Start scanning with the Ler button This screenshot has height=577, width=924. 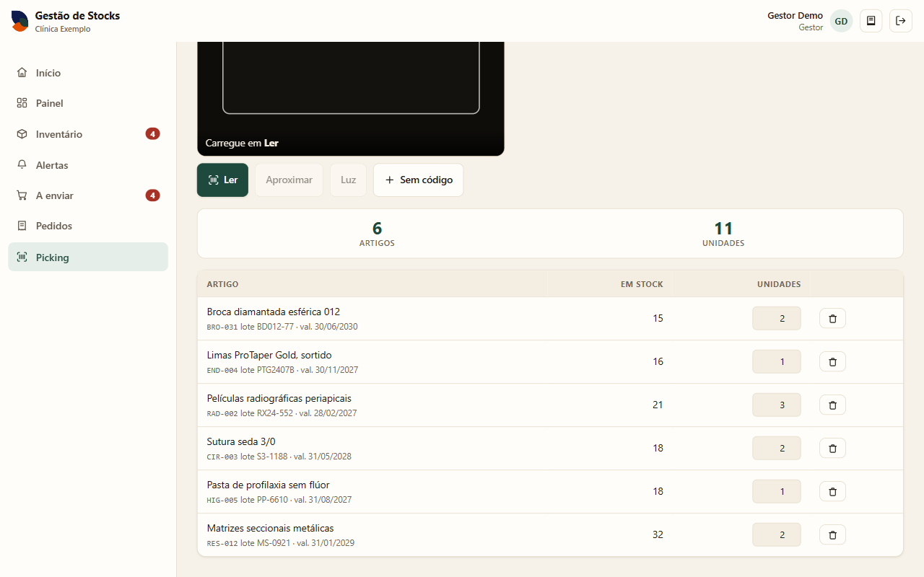tap(222, 180)
